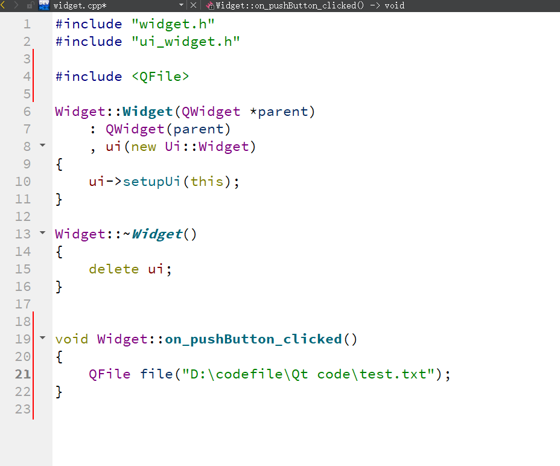Image resolution: width=560 pixels, height=466 pixels.
Task: Click line number 10 in the gutter
Action: pos(23,182)
